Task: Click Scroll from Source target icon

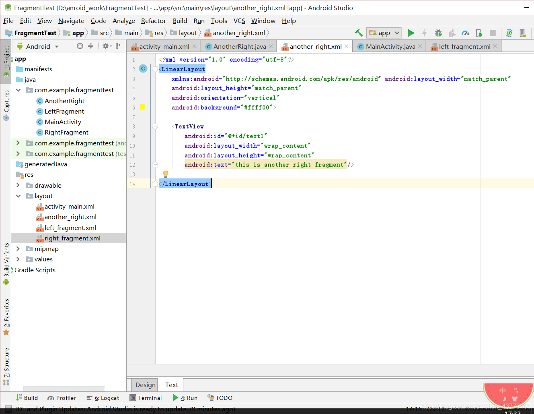Action: (80, 46)
